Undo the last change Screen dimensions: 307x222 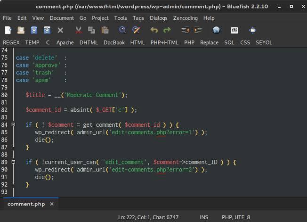[154, 30]
